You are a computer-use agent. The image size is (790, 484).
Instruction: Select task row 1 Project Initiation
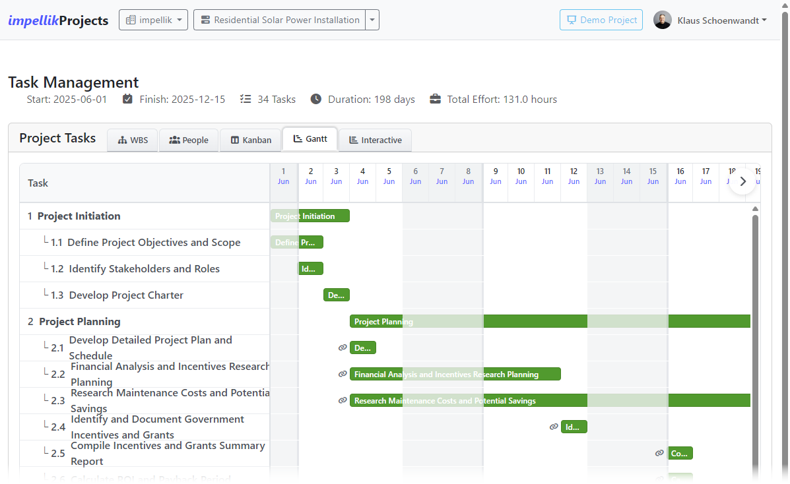(145, 216)
